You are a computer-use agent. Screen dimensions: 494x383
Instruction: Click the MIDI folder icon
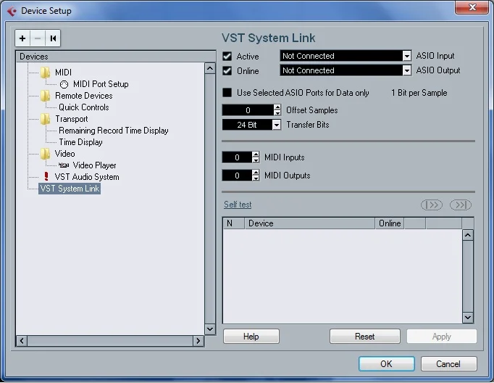click(x=45, y=73)
